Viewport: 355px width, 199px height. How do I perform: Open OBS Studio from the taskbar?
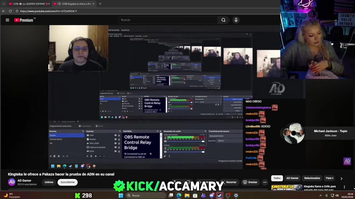pos(228,195)
